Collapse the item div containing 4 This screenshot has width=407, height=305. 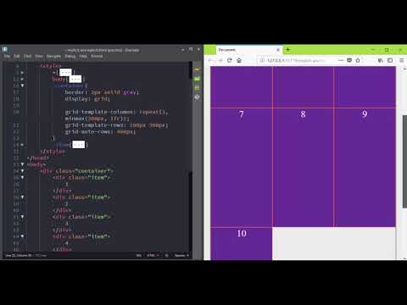(22, 236)
